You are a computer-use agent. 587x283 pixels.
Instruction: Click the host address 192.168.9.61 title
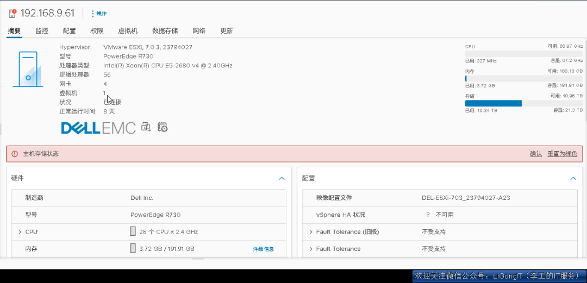[47, 13]
